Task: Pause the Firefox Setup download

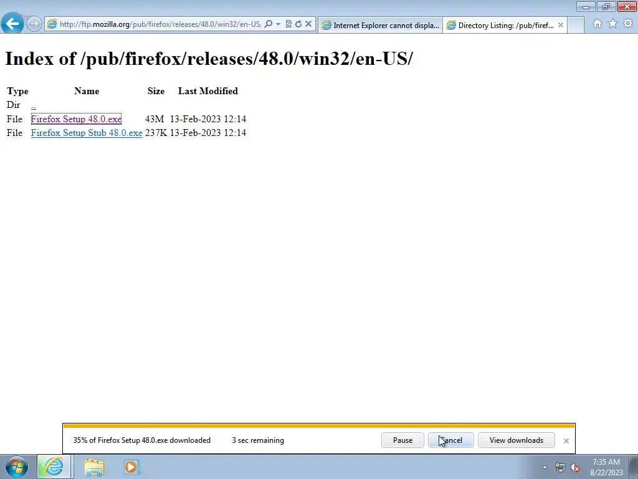Action: [x=403, y=440]
